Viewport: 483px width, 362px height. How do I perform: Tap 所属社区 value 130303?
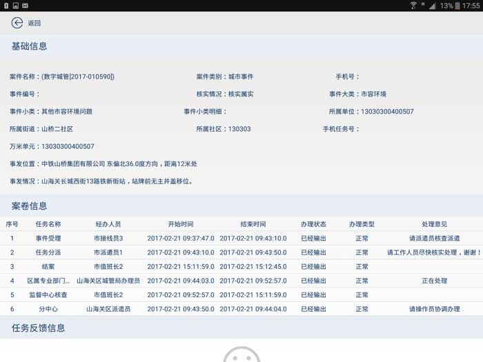click(x=239, y=129)
